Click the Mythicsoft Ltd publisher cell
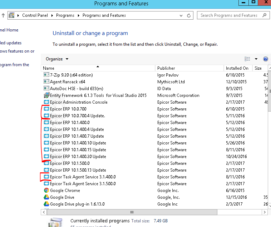 [171, 82]
